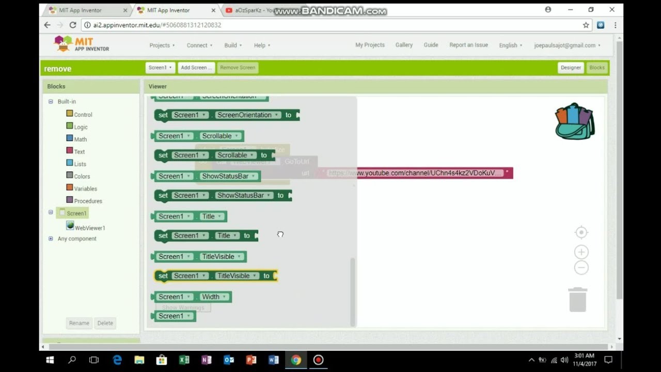This screenshot has height=372, width=661.
Task: Select the Text blocks category
Action: (x=75, y=151)
